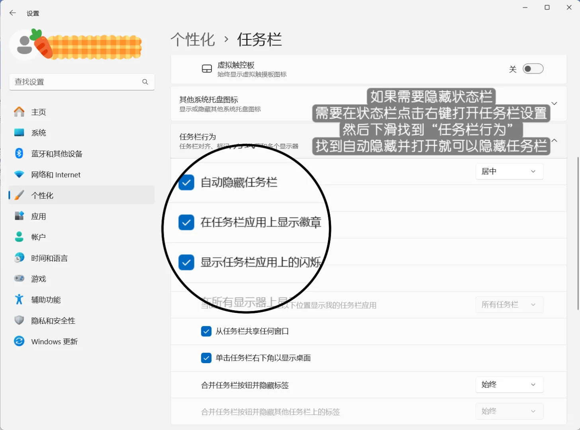Disable 单击任务栏右下角以显示桌面
This screenshot has height=430, width=580.
pos(206,358)
